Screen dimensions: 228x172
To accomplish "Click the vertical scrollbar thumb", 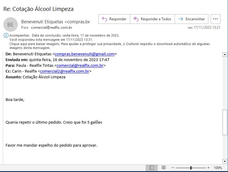I will 225,122.
